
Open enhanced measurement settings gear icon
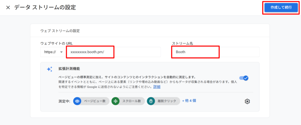pos(247,101)
